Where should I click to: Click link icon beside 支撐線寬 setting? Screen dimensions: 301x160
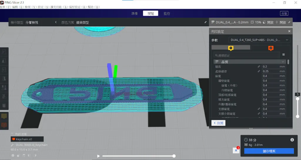[x=259, y=109]
